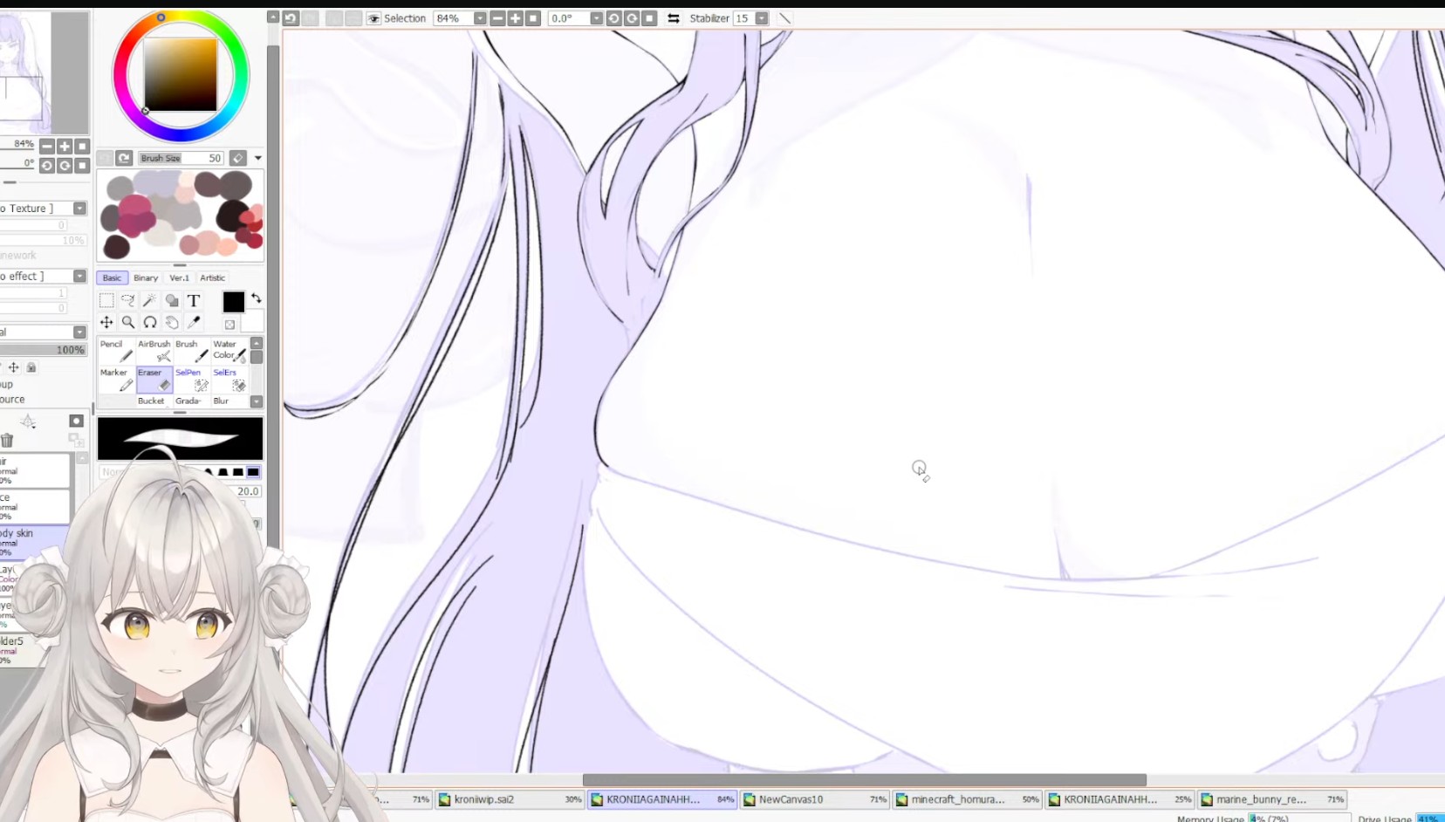The image size is (1445, 822).
Task: Choose the SelPen selection pen
Action: (x=192, y=380)
